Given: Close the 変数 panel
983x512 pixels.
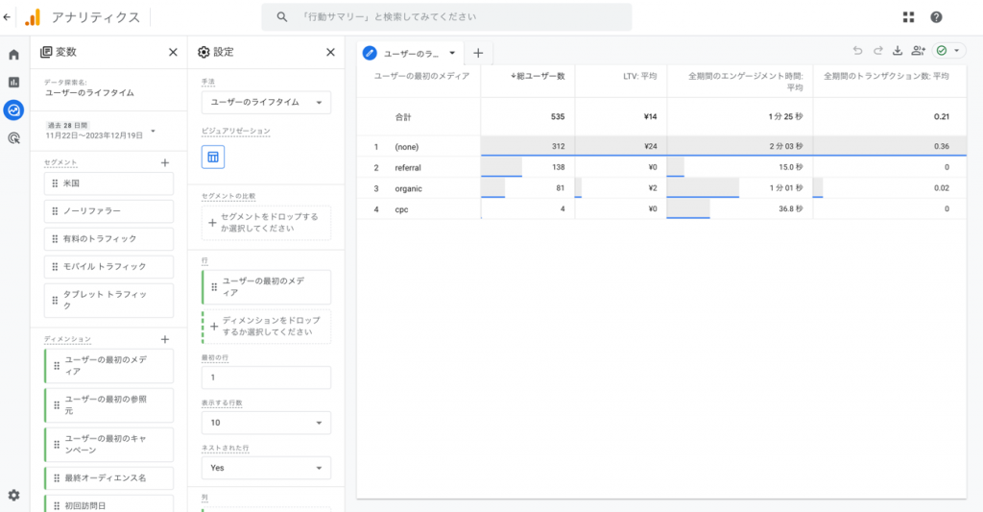Looking at the screenshot, I should pyautogui.click(x=173, y=53).
